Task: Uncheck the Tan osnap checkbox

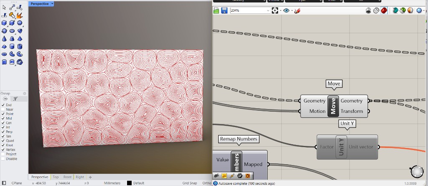Action: (x=3, y=136)
